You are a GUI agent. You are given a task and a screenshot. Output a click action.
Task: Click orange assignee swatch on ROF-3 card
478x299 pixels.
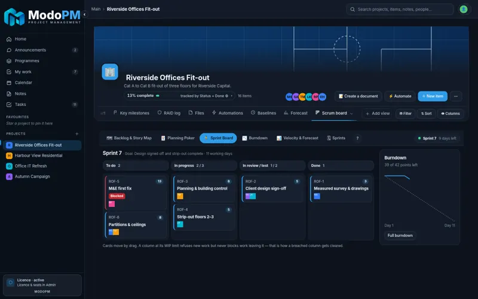pos(180,196)
